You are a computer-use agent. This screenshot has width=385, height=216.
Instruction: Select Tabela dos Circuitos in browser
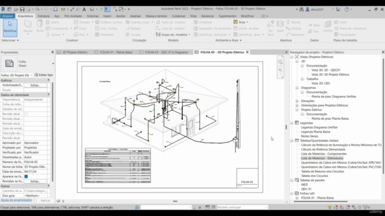[x=315, y=176]
